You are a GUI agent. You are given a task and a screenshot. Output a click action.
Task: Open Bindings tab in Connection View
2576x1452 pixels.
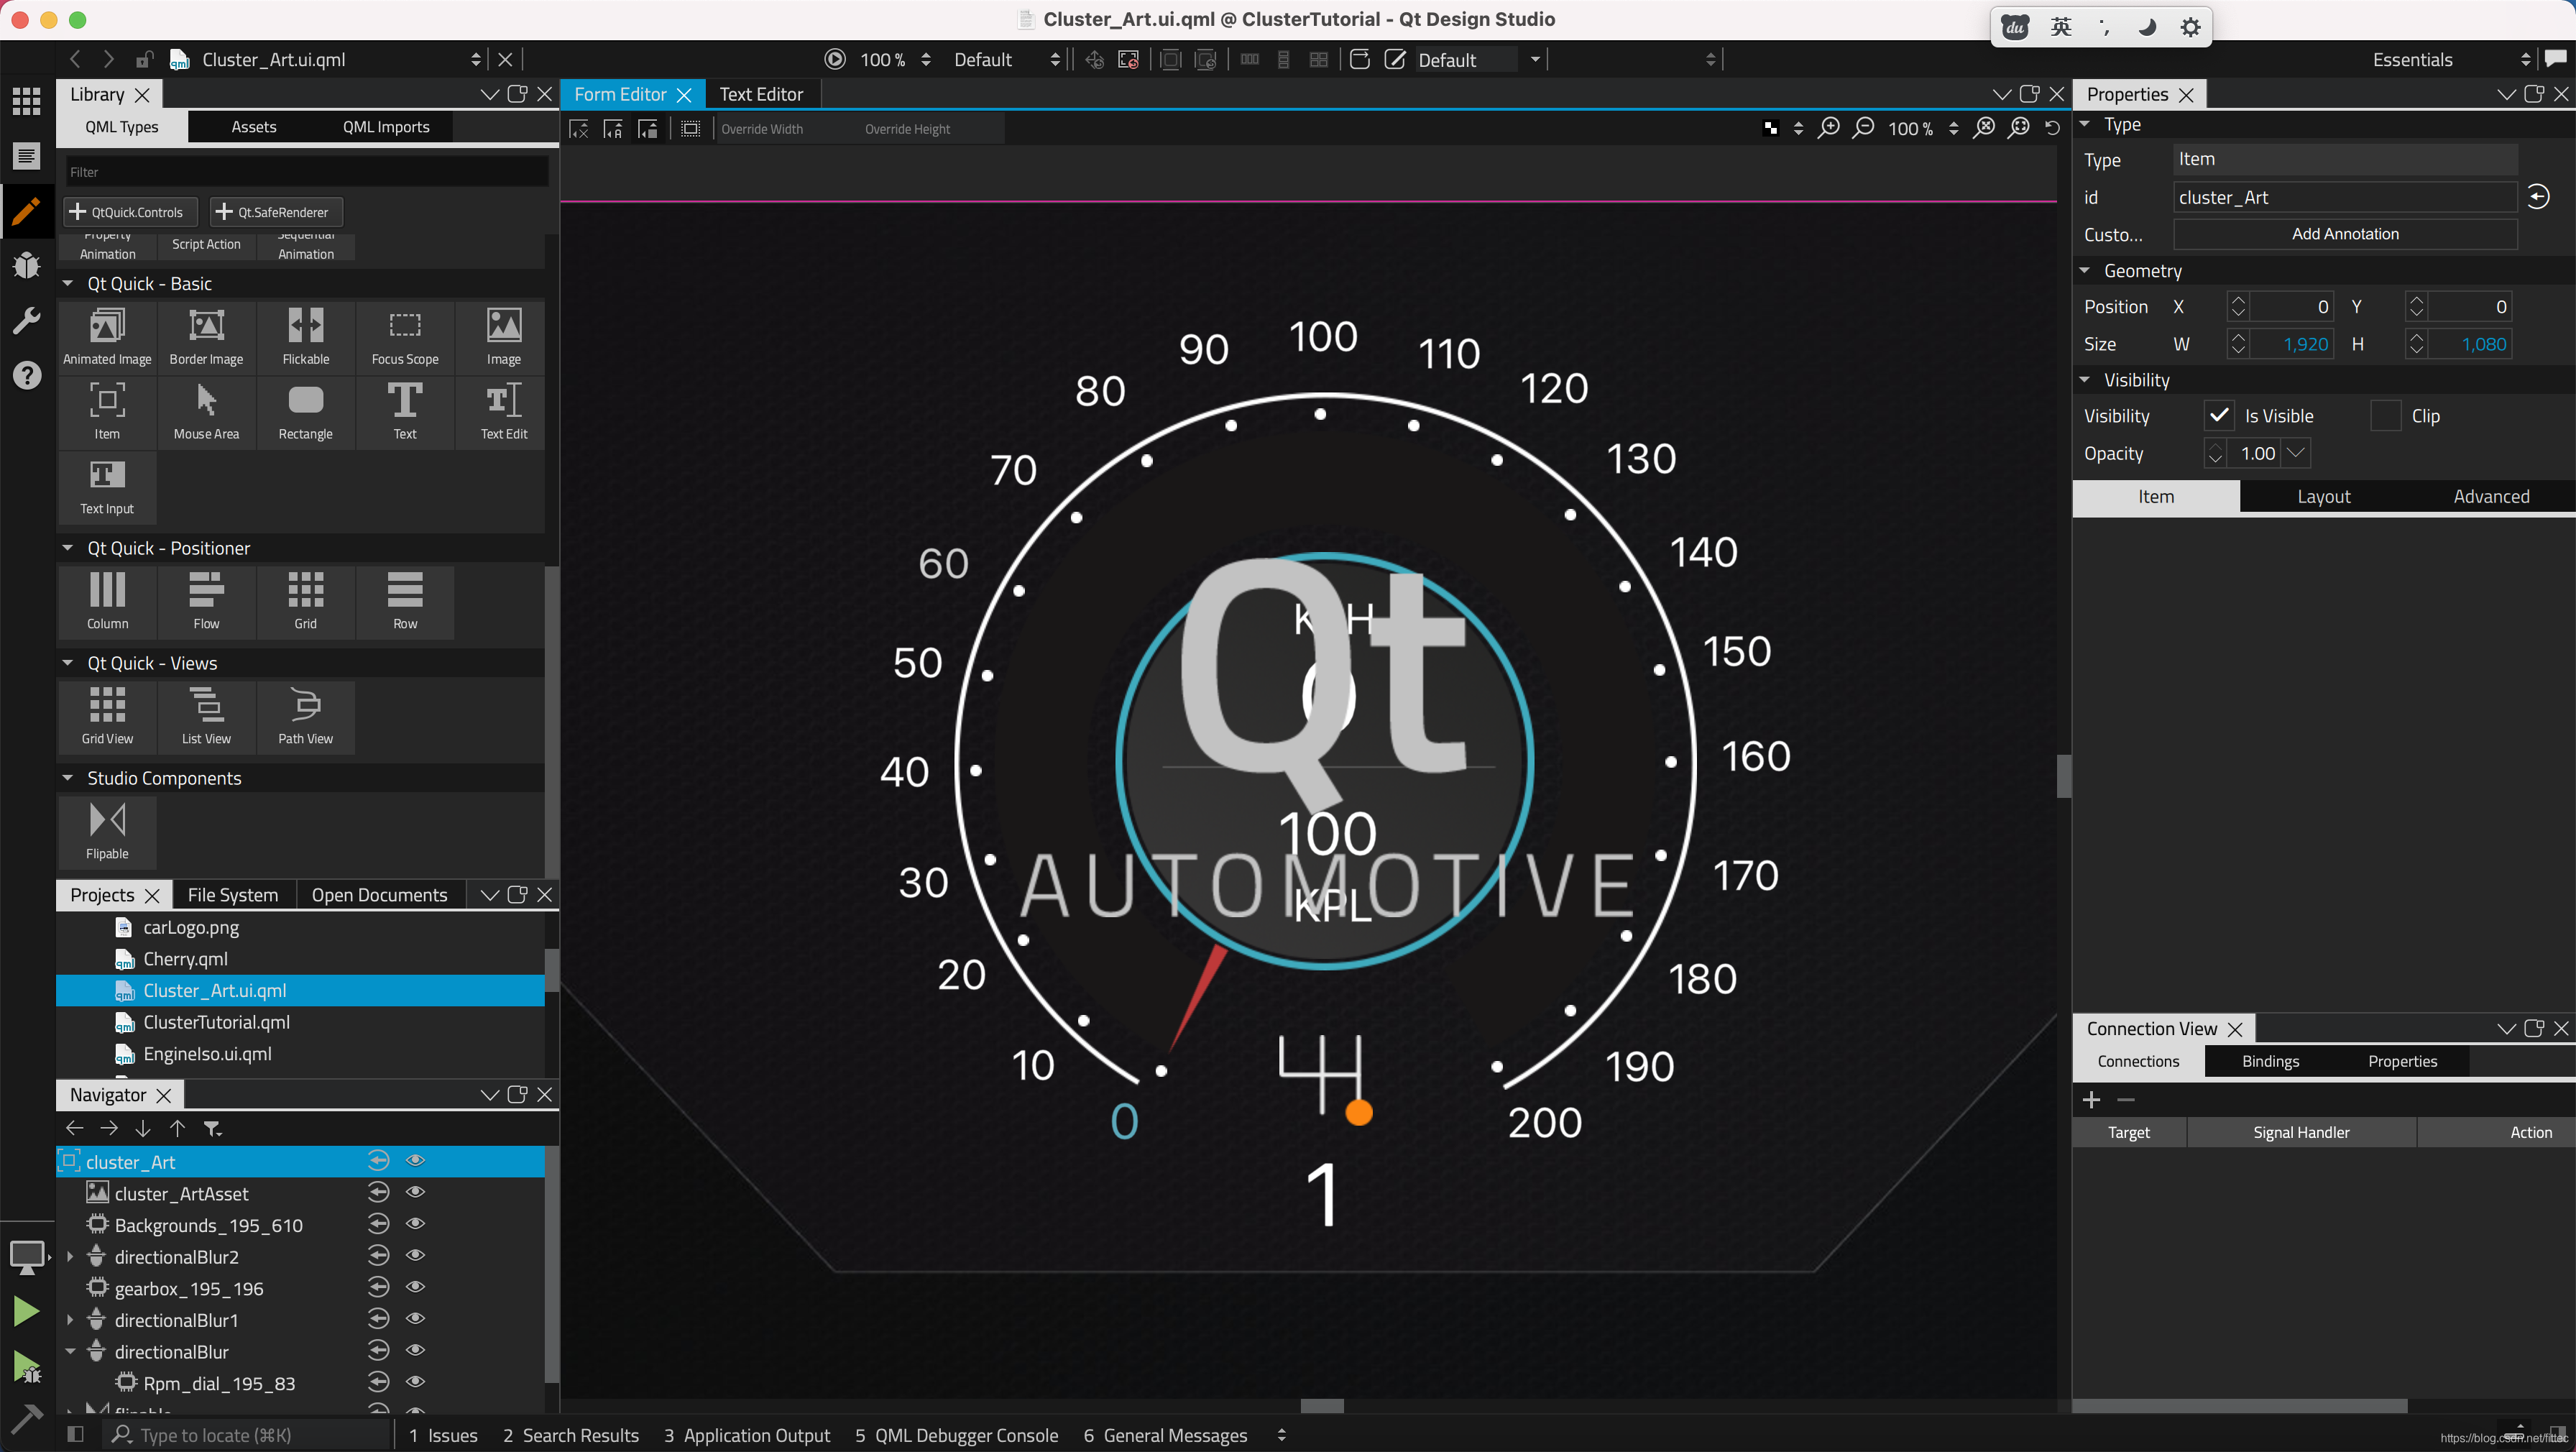click(2270, 1062)
